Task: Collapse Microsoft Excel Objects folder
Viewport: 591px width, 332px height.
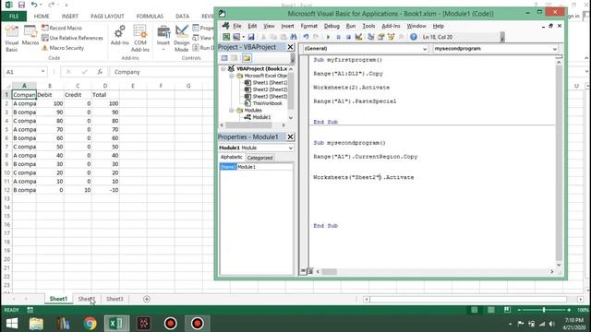Action: coord(232,76)
